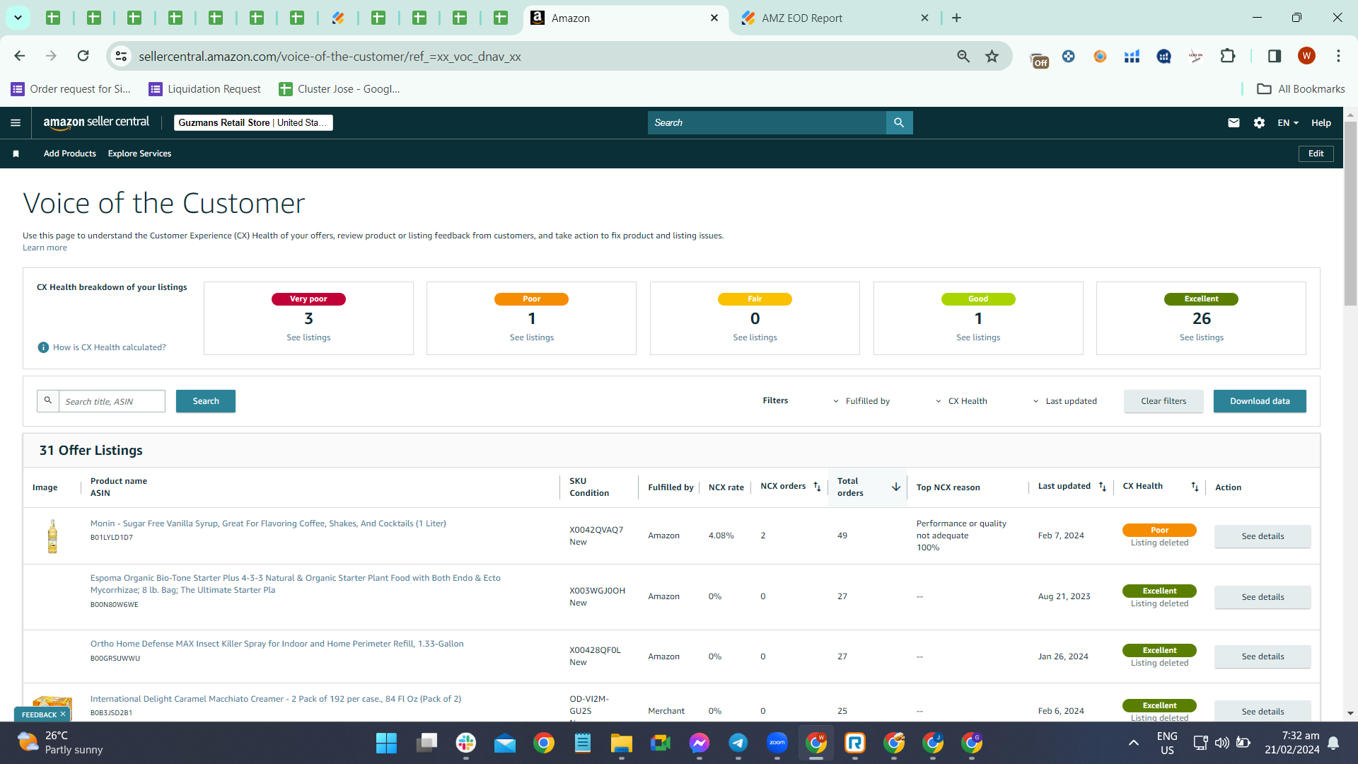Bookmark this page with the star icon
Viewport: 1358px width, 764px height.
992,56
